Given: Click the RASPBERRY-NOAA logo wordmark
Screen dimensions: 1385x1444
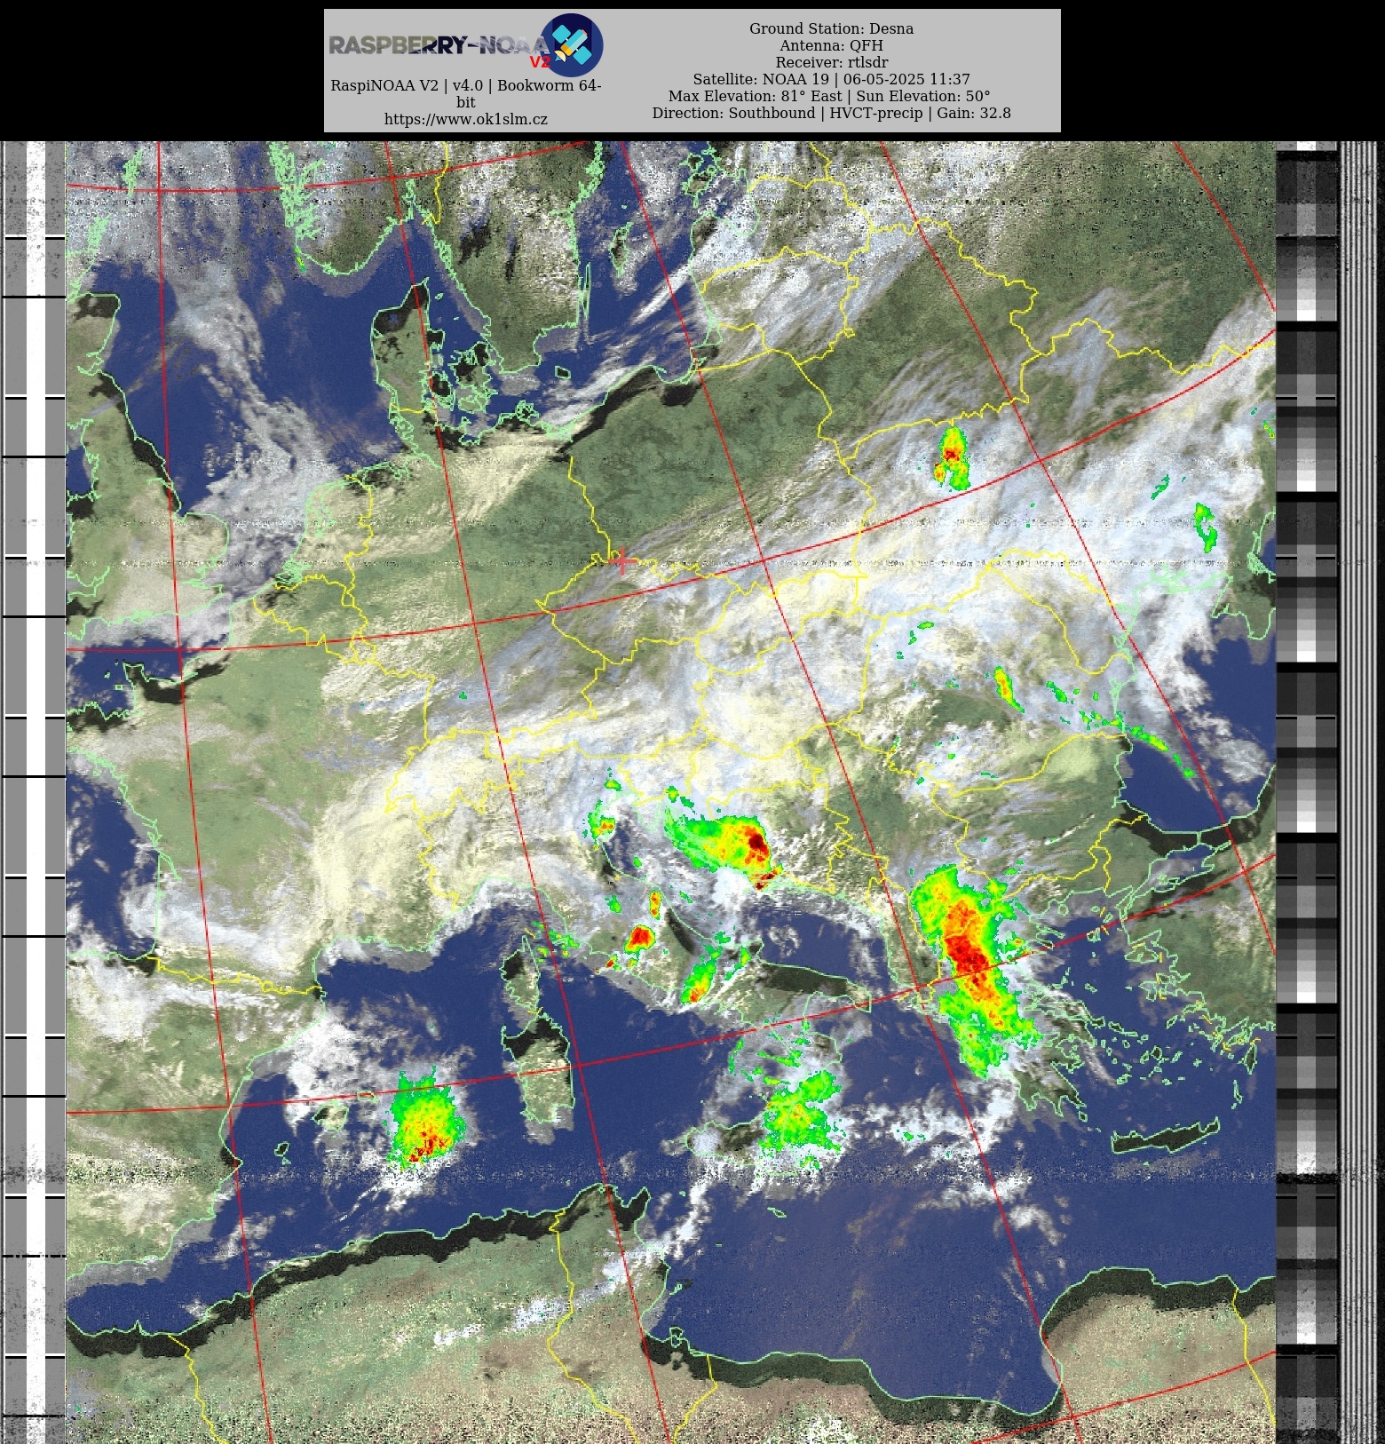Looking at the screenshot, I should tap(439, 45).
